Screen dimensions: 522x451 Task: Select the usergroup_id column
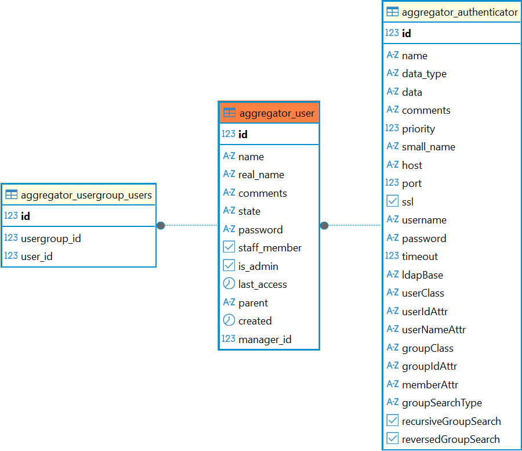[x=50, y=238]
